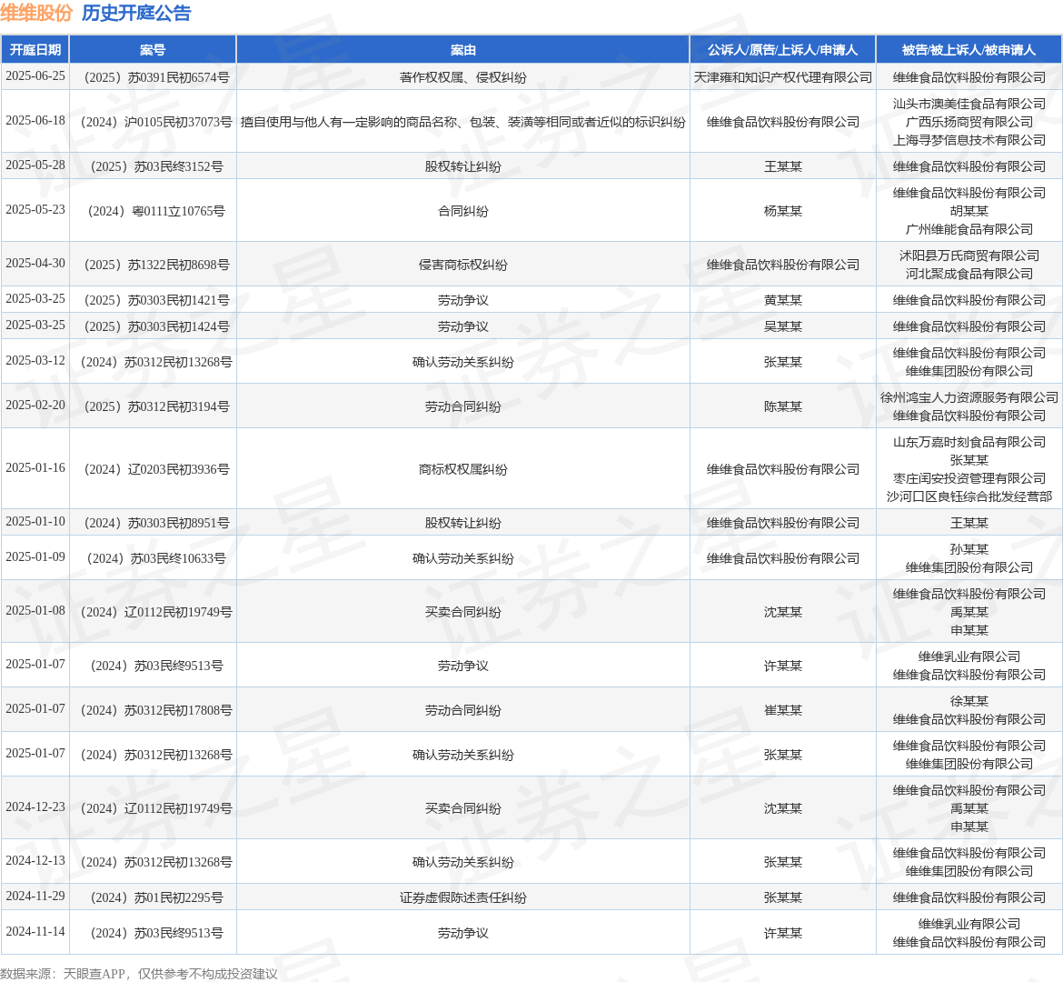Select date cell 2024-11-14
The width and height of the screenshot is (1063, 982).
pyautogui.click(x=35, y=931)
